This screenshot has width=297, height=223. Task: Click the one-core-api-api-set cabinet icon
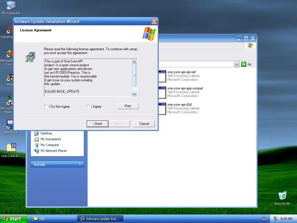[162, 76]
